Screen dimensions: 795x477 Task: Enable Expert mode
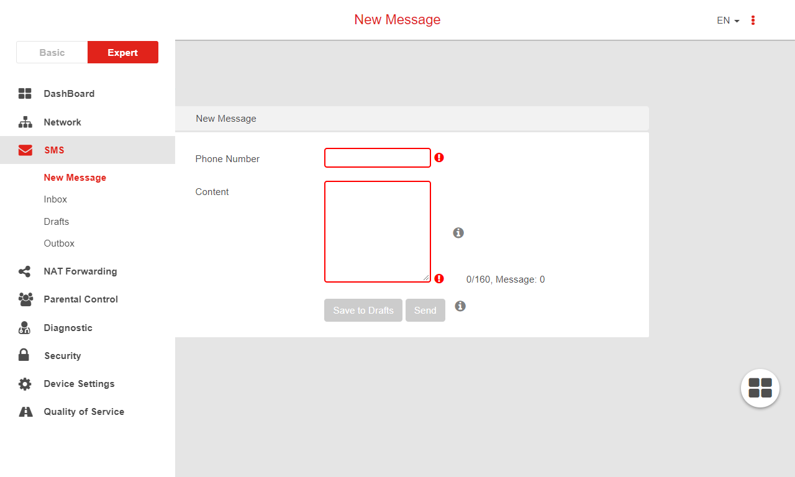click(x=122, y=52)
